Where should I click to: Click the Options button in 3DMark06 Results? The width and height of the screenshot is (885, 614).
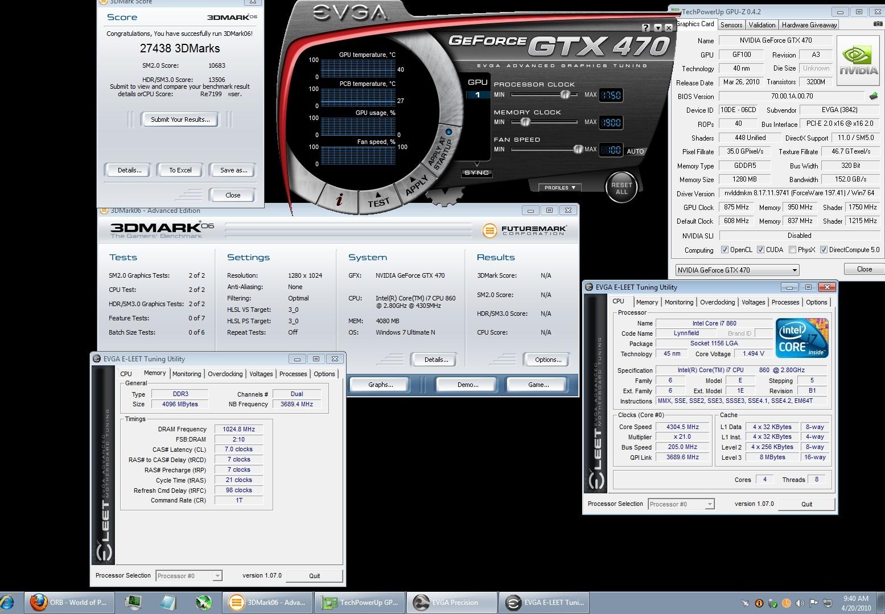point(548,360)
